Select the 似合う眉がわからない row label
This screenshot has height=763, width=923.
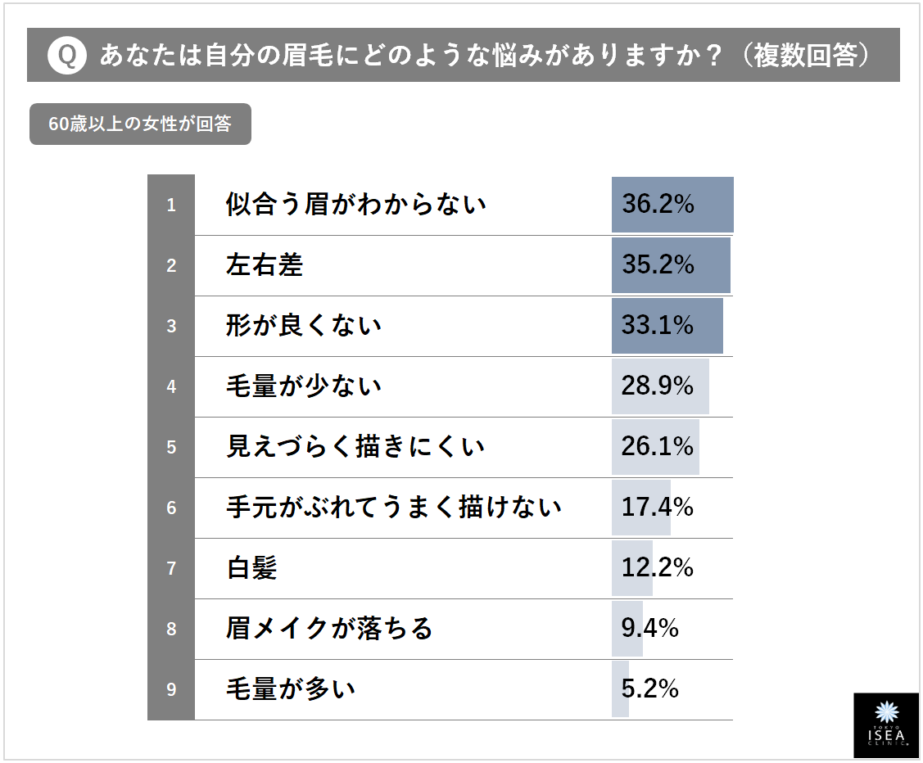pyautogui.click(x=356, y=205)
